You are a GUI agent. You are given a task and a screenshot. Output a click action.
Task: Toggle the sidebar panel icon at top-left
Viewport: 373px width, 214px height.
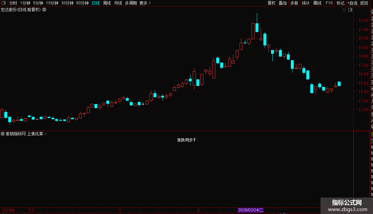click(x=4, y=3)
